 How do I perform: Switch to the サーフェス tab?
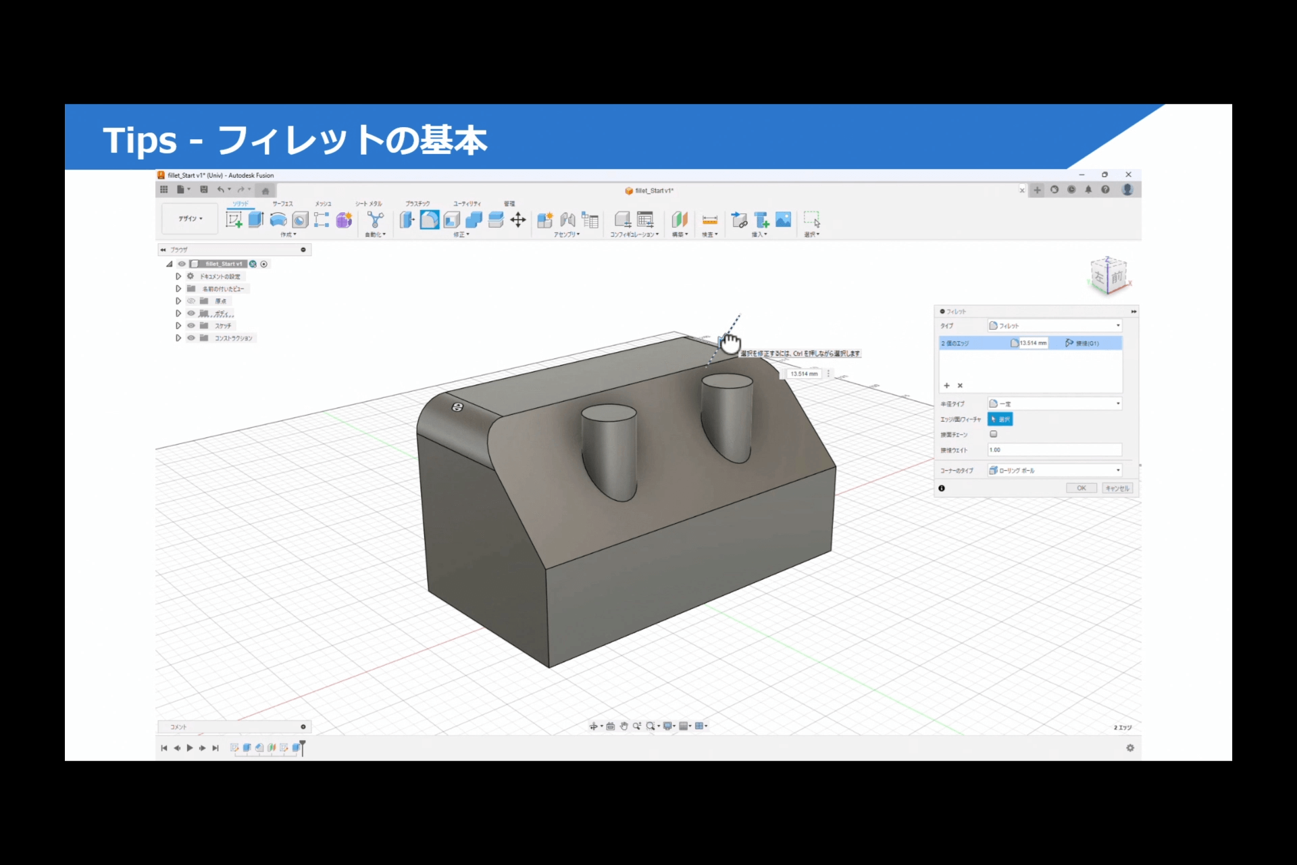point(282,203)
